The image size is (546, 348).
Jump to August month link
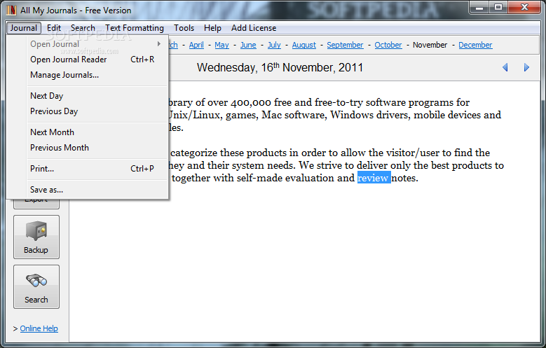304,45
